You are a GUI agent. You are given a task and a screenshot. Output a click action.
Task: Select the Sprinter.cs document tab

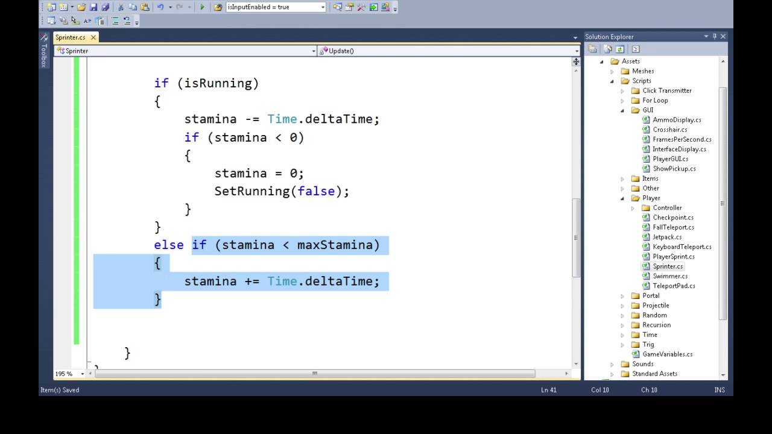tap(71, 37)
